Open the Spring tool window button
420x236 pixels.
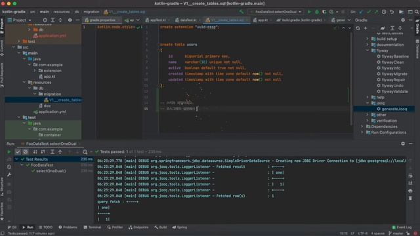coord(179,227)
